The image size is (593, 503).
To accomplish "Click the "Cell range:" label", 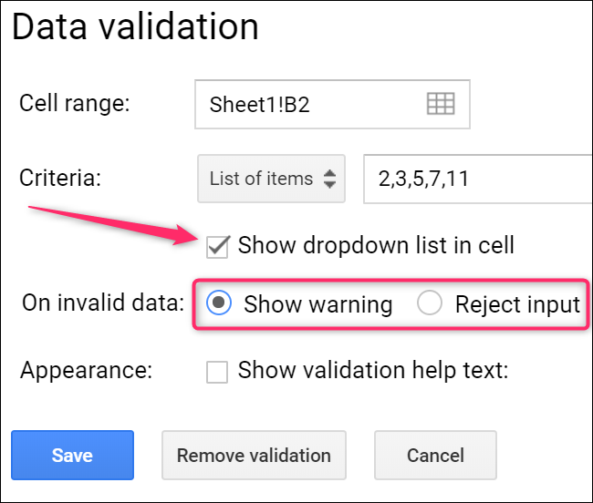I will point(75,102).
